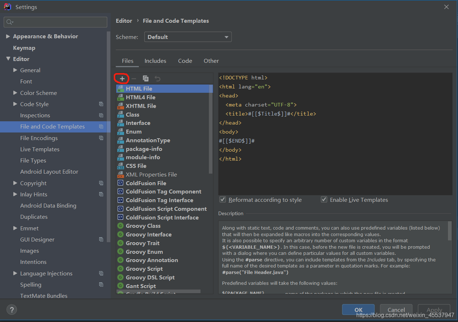458x322 pixels.
Task: Click the project-level icon beside Inspections
Action: click(101, 116)
